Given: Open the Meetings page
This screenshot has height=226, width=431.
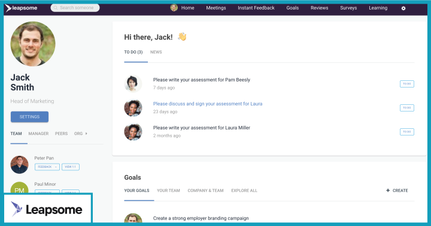Looking at the screenshot, I should 216,8.
